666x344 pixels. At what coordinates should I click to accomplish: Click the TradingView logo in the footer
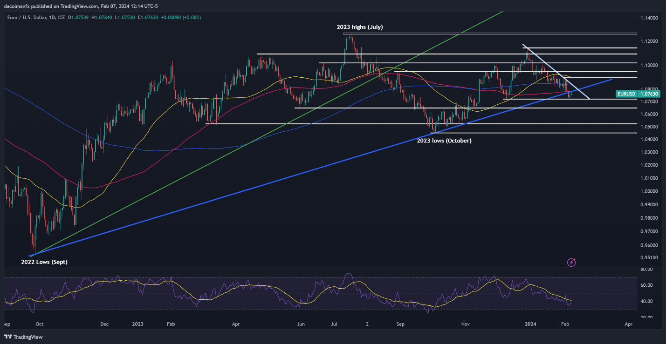tap(22, 337)
